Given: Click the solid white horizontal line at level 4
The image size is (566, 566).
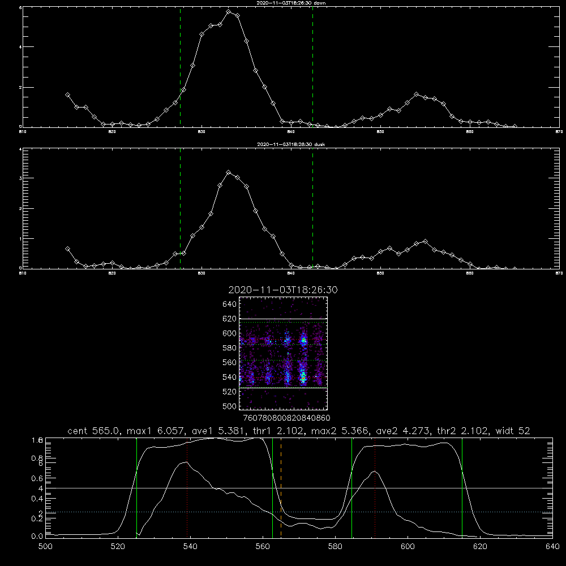Looking at the screenshot, I should click(x=299, y=488).
